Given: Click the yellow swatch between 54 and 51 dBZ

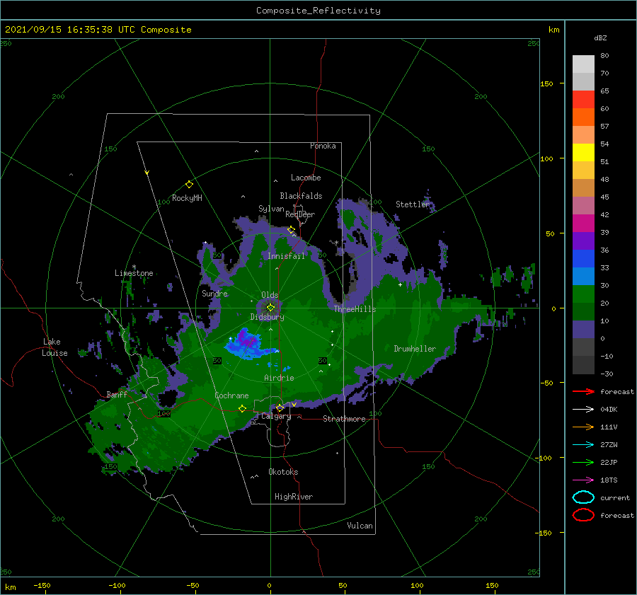Looking at the screenshot, I should coord(583,152).
